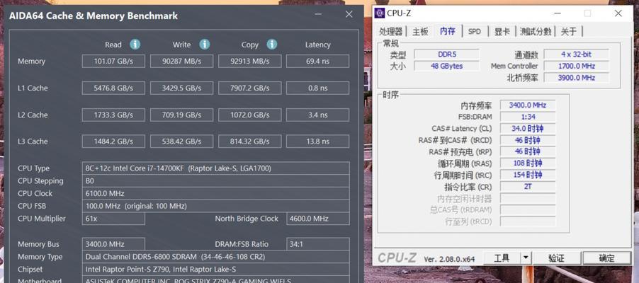Click the CPU-Z version text Ver. 2.08.0.x64

(449, 258)
